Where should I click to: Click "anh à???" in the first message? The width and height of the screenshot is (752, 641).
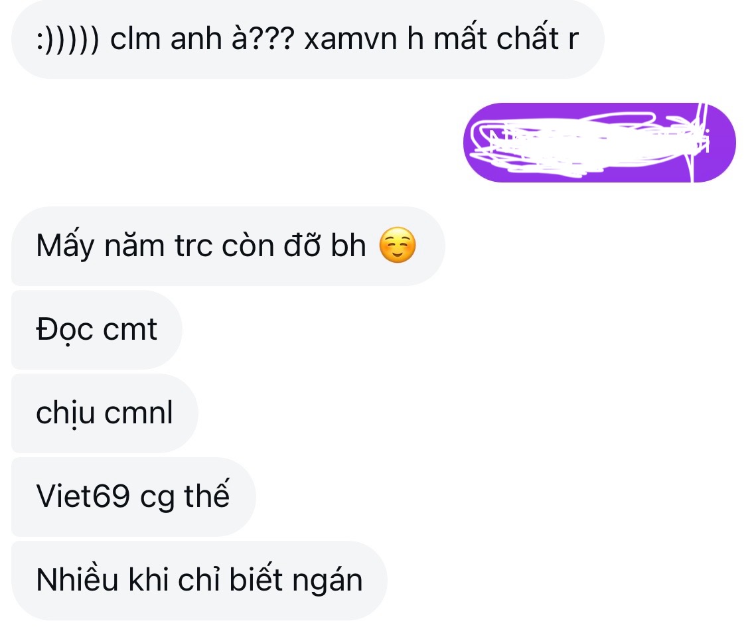232,38
